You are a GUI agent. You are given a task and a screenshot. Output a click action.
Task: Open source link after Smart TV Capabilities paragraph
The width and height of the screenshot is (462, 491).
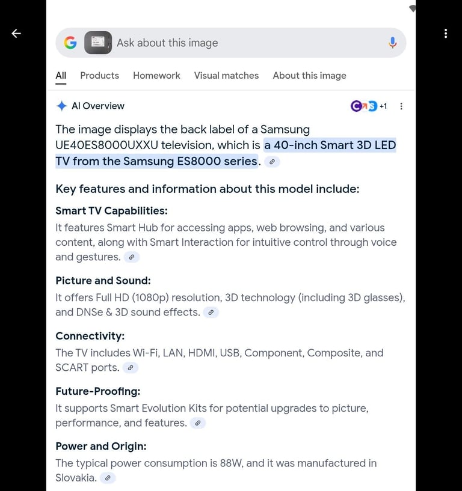pos(132,257)
